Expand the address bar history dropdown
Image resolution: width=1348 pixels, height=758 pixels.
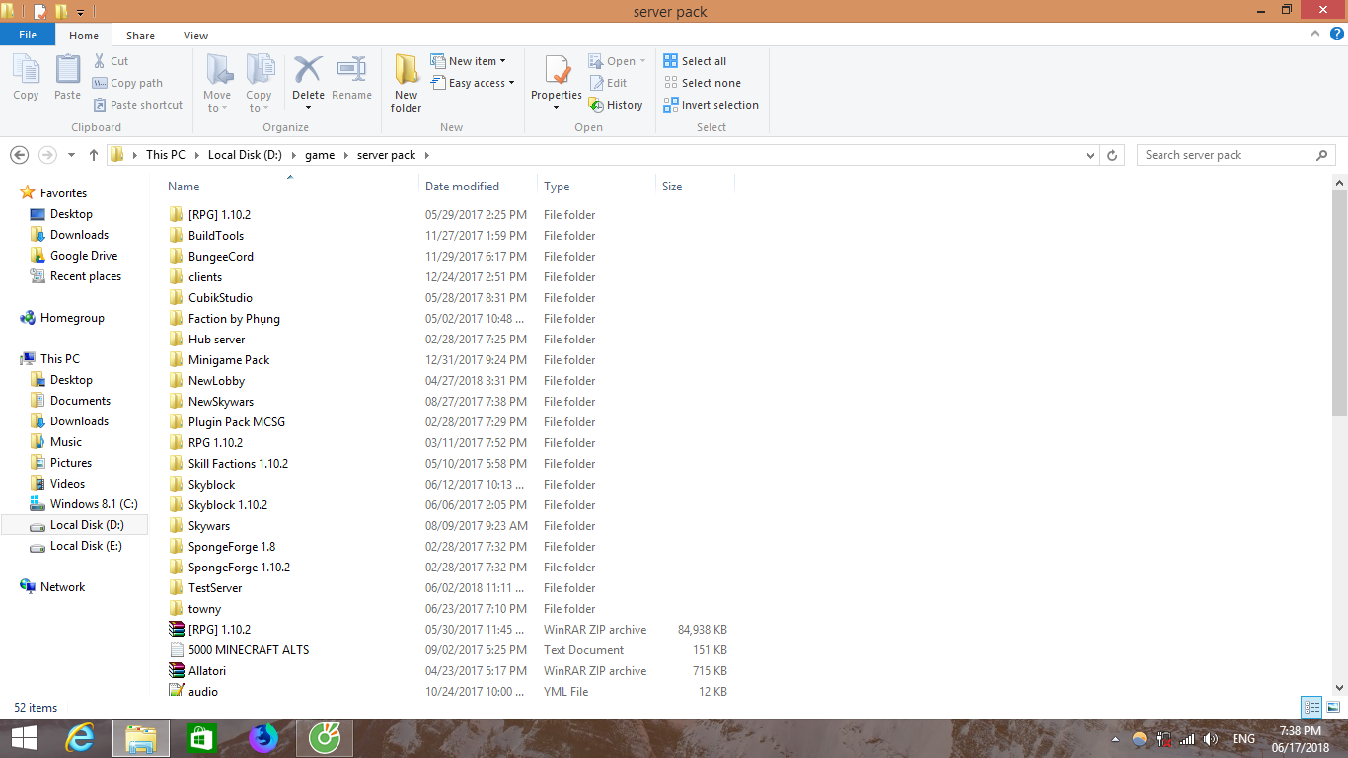(1090, 155)
